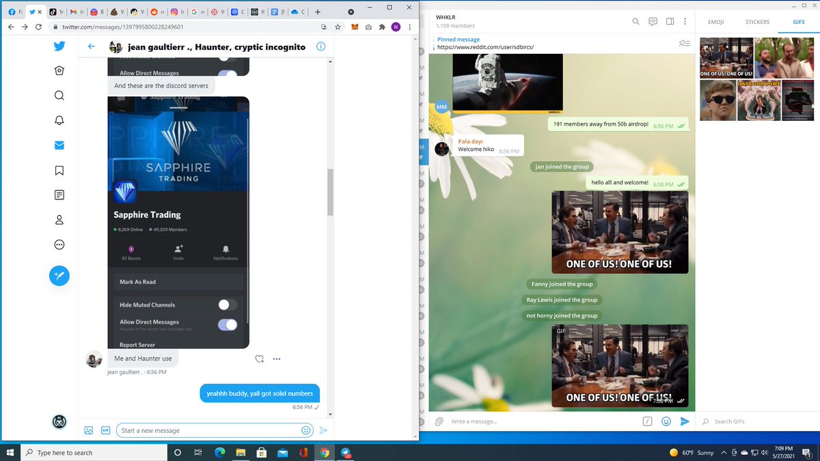Switch to the TikTok browser tab
820x461 pixels.
click(x=56, y=12)
